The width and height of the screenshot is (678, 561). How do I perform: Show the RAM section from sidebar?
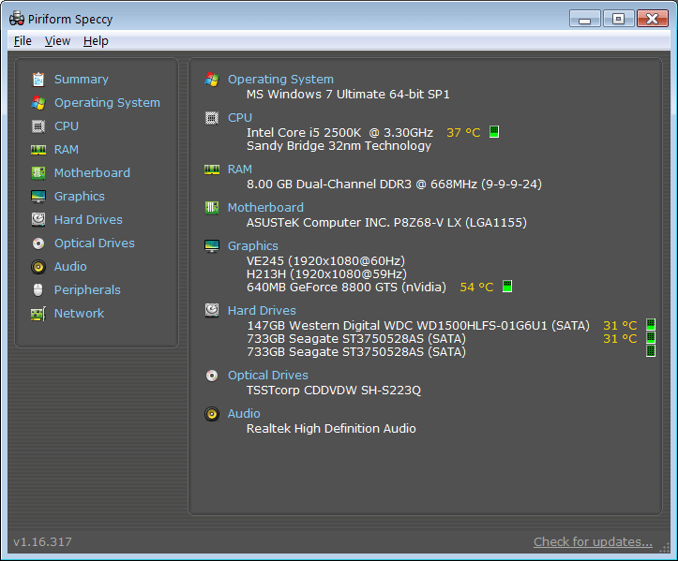click(67, 150)
